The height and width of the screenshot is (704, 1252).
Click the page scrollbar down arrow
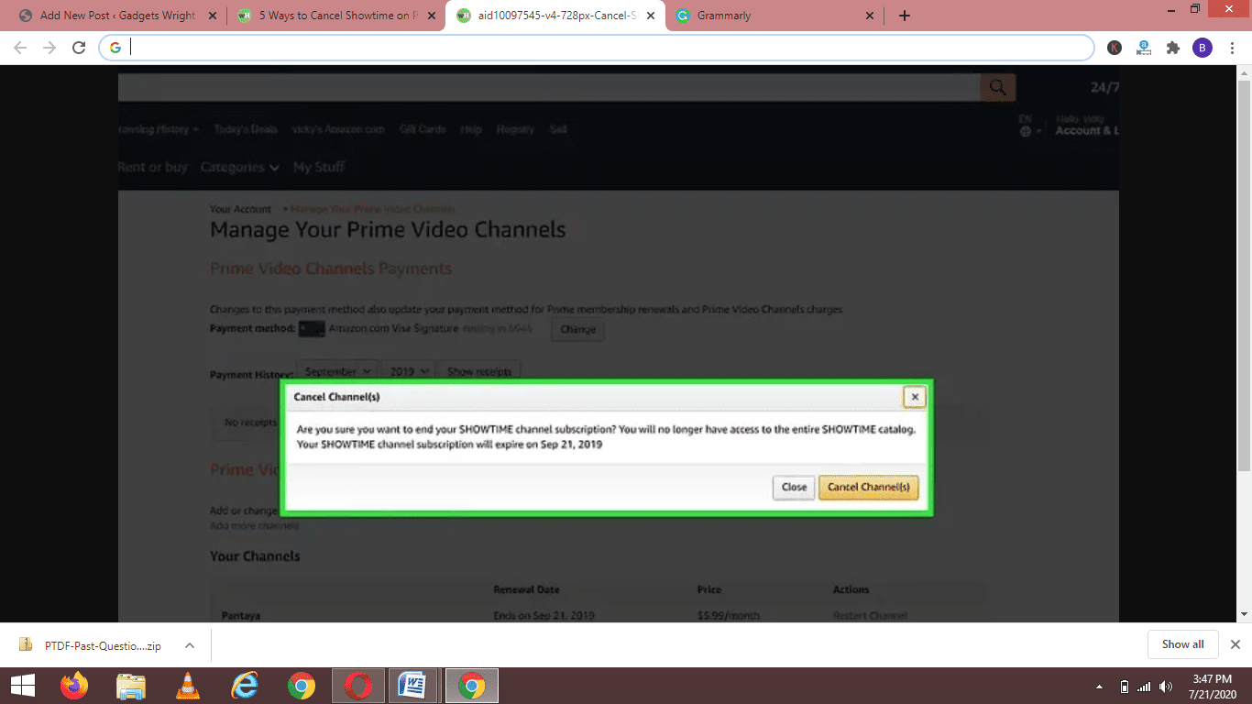tap(1245, 615)
